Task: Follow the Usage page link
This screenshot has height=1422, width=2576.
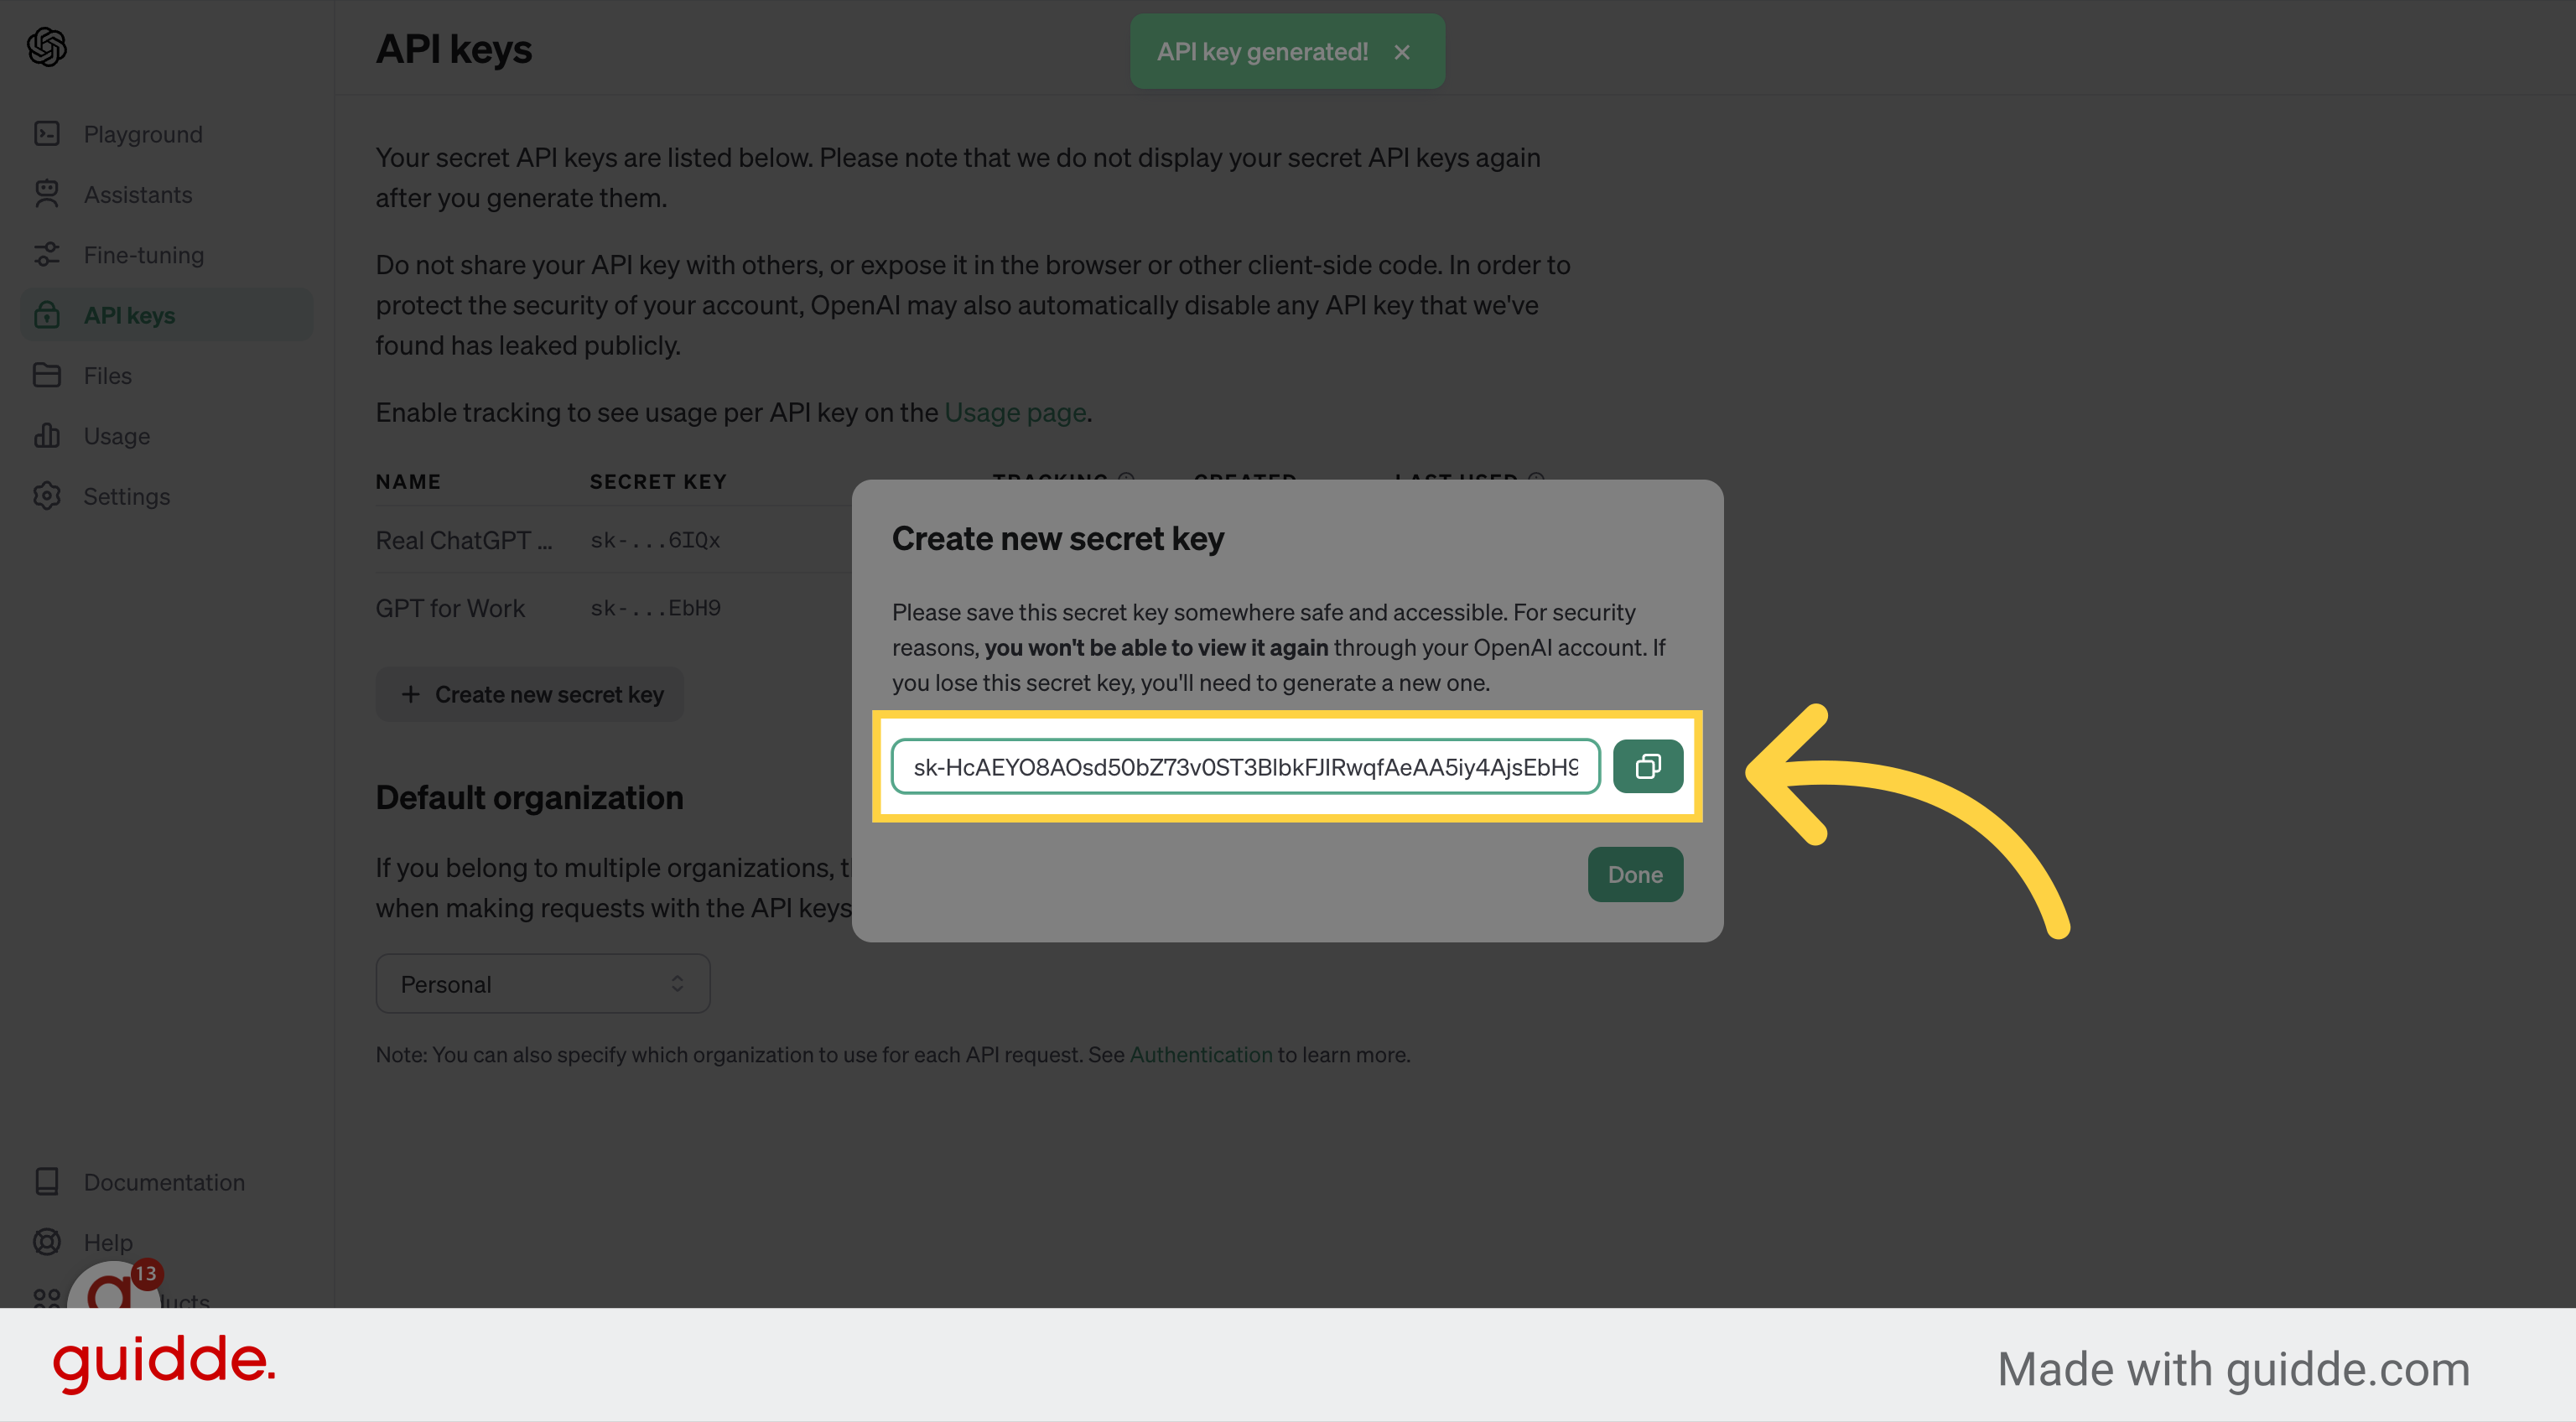Action: (1015, 412)
